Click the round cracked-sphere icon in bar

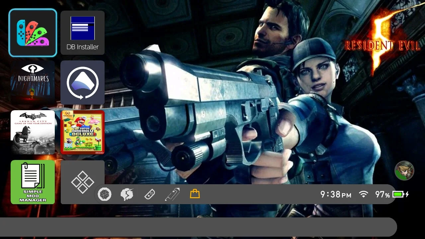[x=105, y=194]
